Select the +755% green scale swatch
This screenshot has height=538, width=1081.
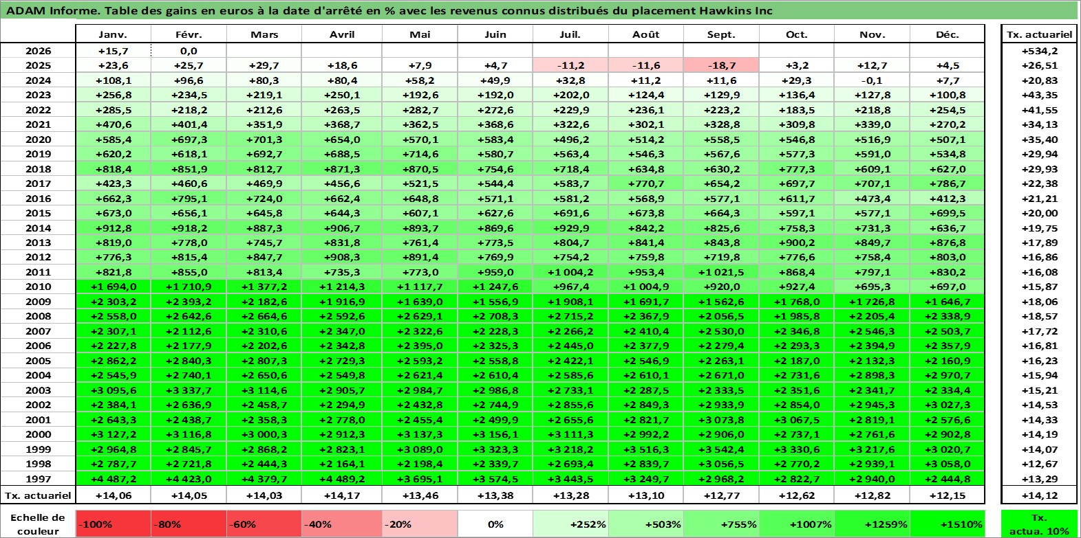click(721, 524)
